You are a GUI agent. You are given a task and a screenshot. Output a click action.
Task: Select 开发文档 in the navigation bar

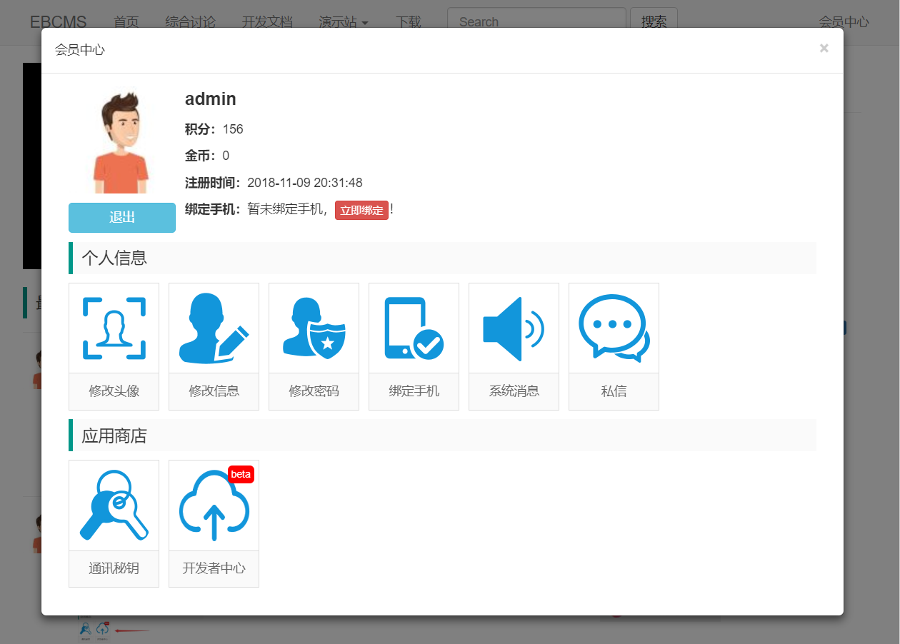click(x=269, y=22)
